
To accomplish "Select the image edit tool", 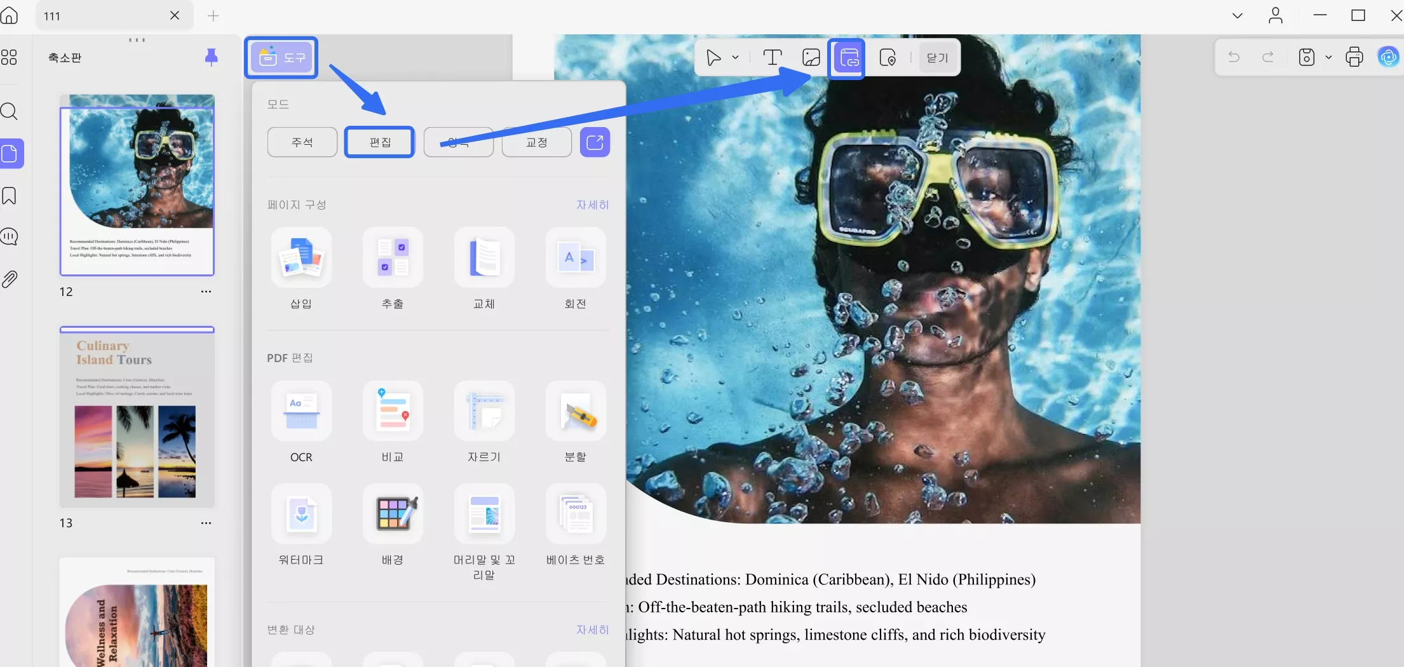I will point(811,58).
